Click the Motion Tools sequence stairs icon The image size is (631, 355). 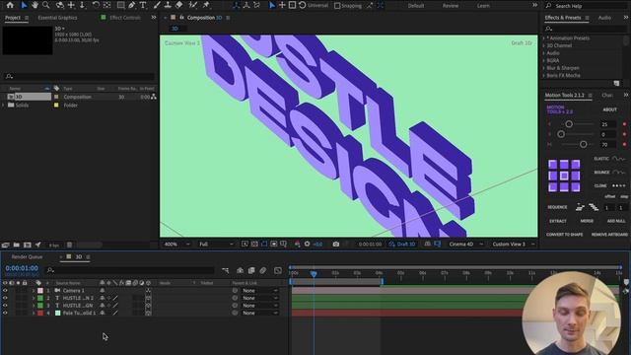tap(580, 207)
